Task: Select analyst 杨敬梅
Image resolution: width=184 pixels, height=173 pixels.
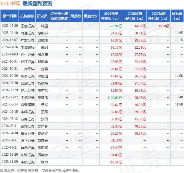Action: click(x=43, y=83)
